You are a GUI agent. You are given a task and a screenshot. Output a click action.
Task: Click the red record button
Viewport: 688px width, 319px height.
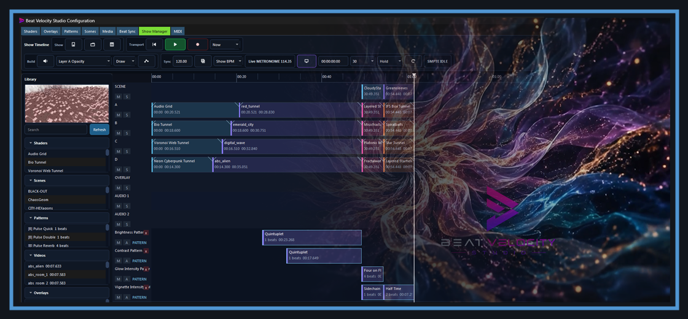197,45
